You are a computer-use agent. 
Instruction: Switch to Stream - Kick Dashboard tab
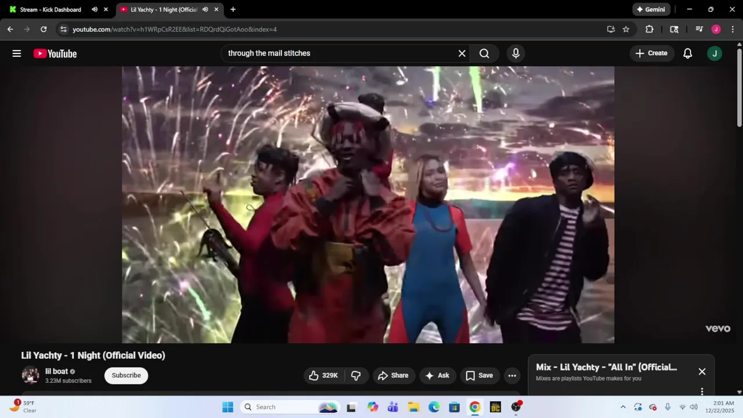coord(50,9)
